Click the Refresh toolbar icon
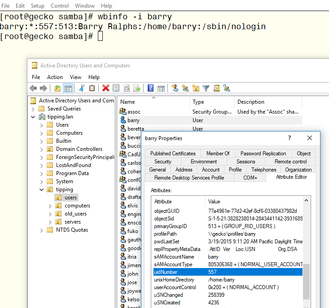This screenshot has height=308, width=329. pos(127,88)
